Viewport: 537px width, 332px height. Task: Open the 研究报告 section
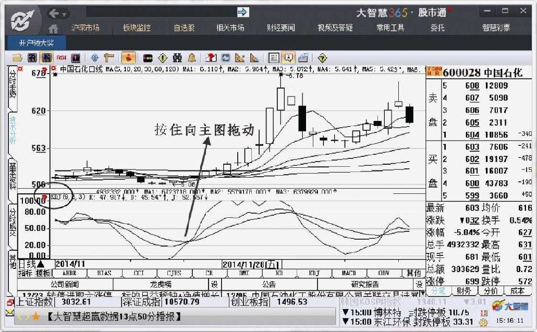[365, 285]
